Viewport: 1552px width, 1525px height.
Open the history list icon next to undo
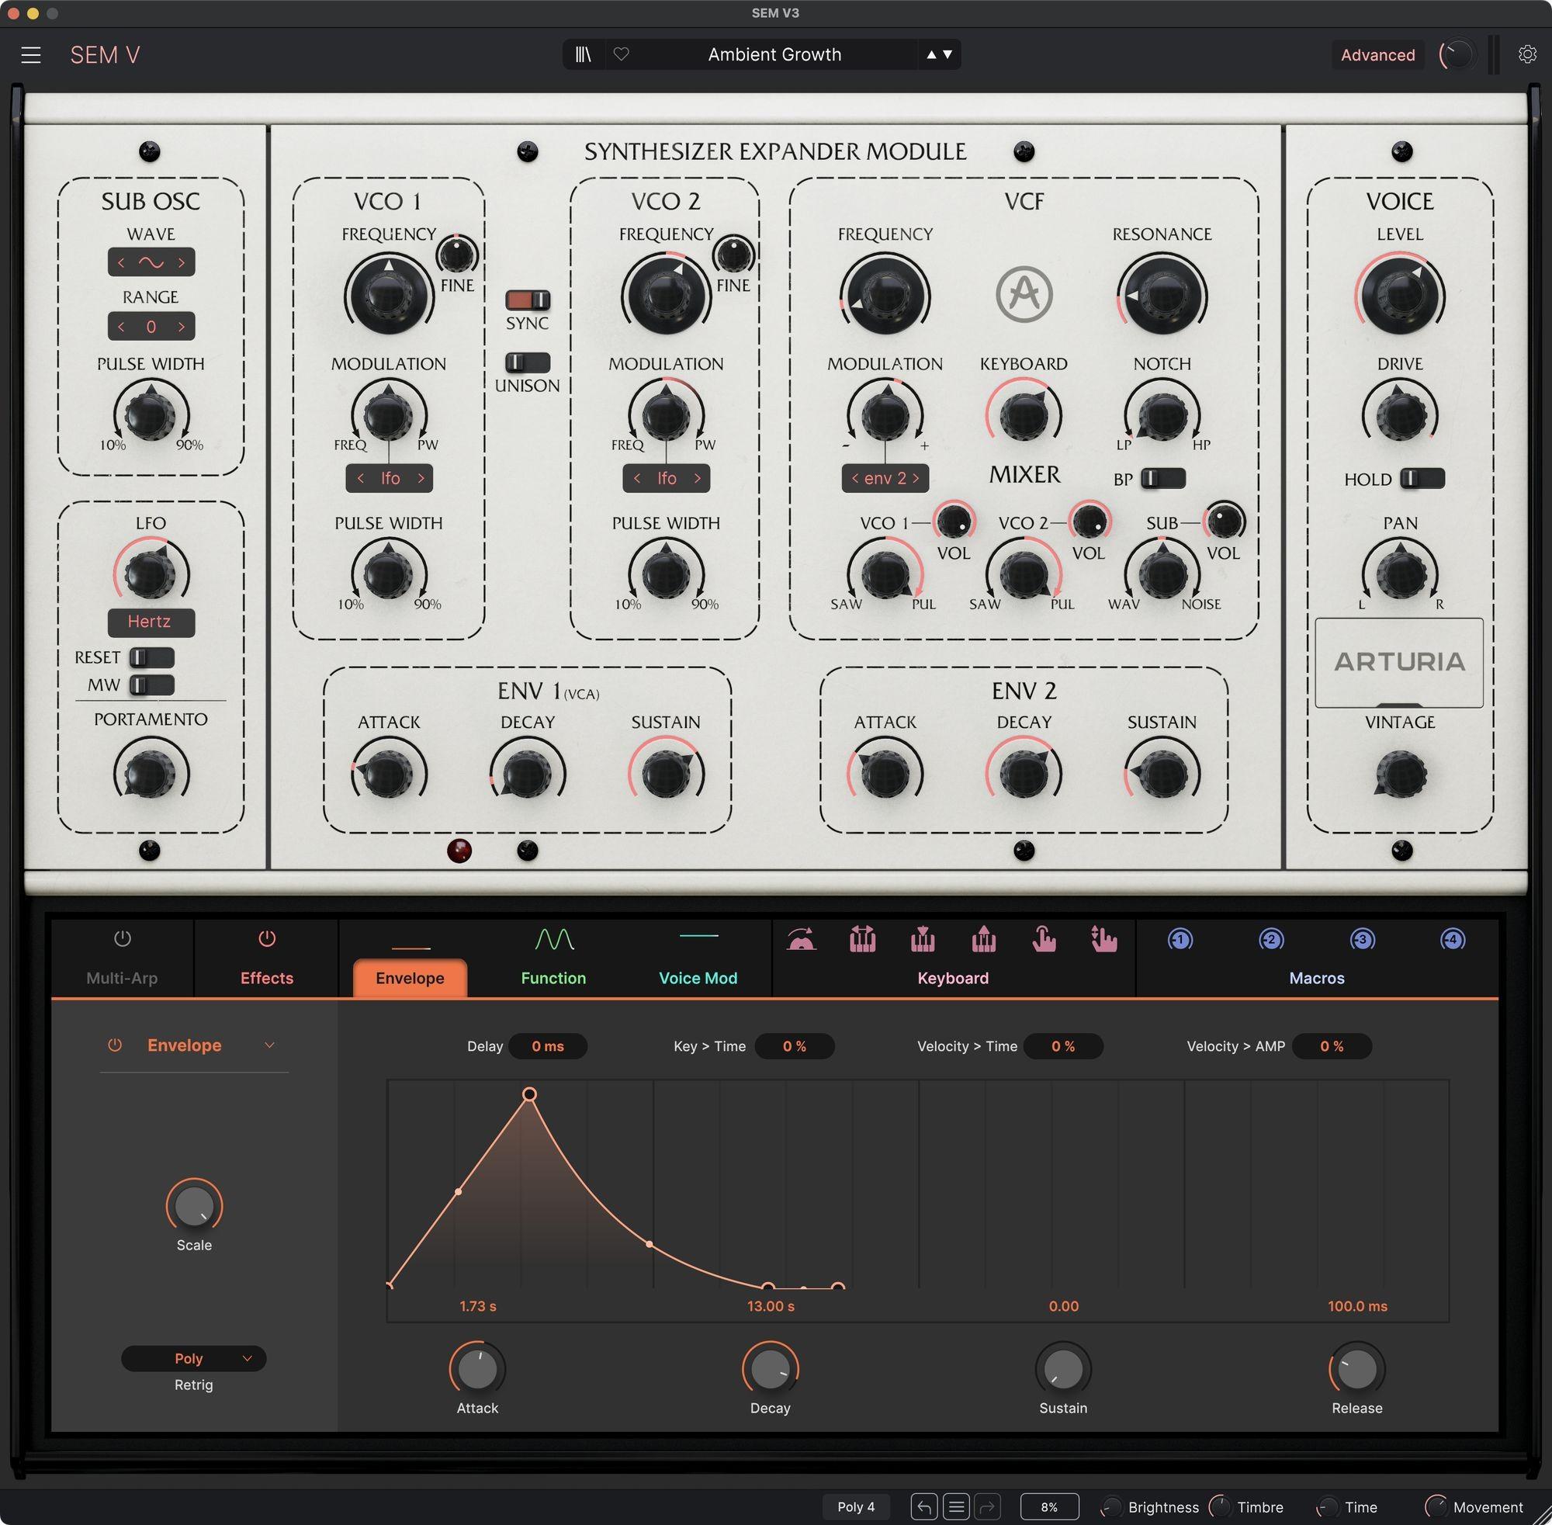coord(956,1506)
